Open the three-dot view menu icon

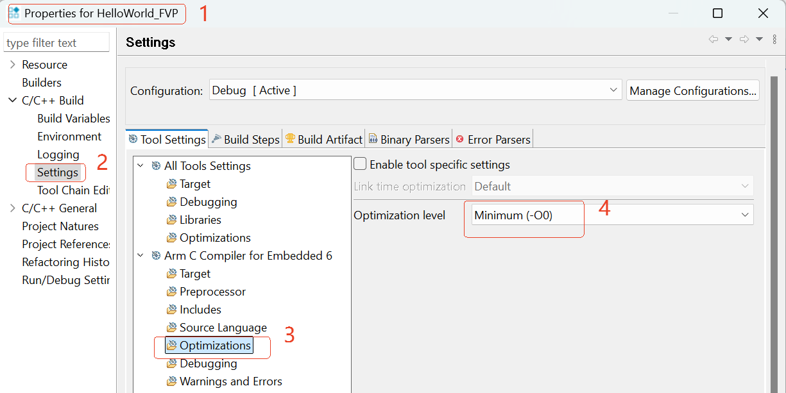(774, 40)
